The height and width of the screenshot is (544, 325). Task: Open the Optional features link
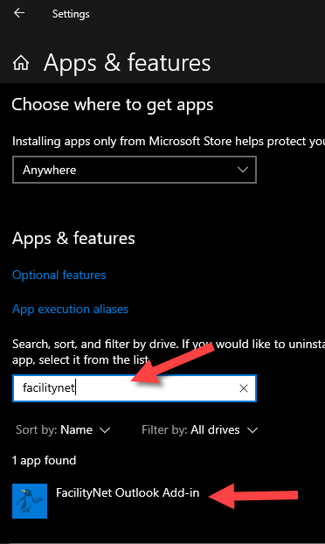coord(59,275)
